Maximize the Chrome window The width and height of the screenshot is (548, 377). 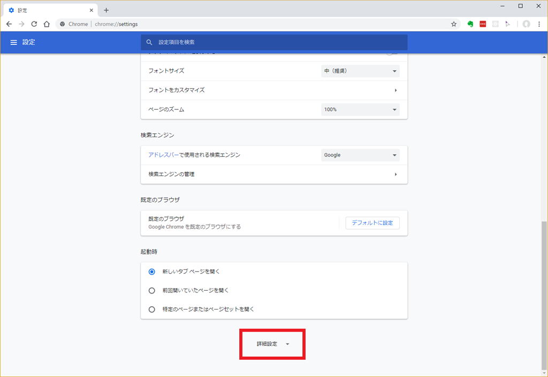pos(520,6)
